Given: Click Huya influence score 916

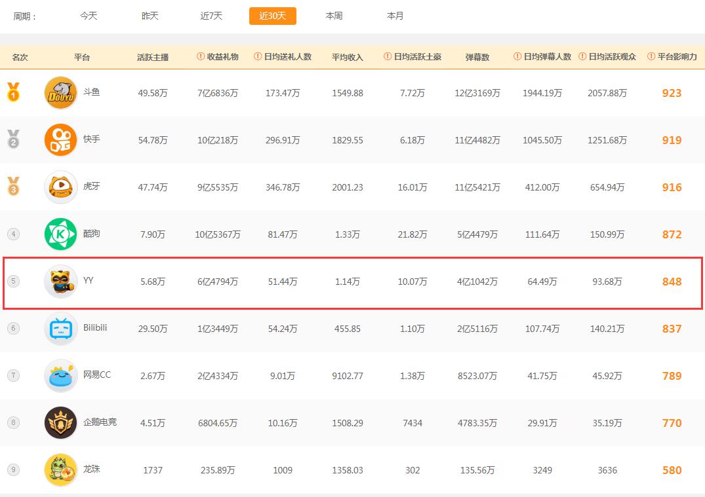Looking at the screenshot, I should click(672, 187).
